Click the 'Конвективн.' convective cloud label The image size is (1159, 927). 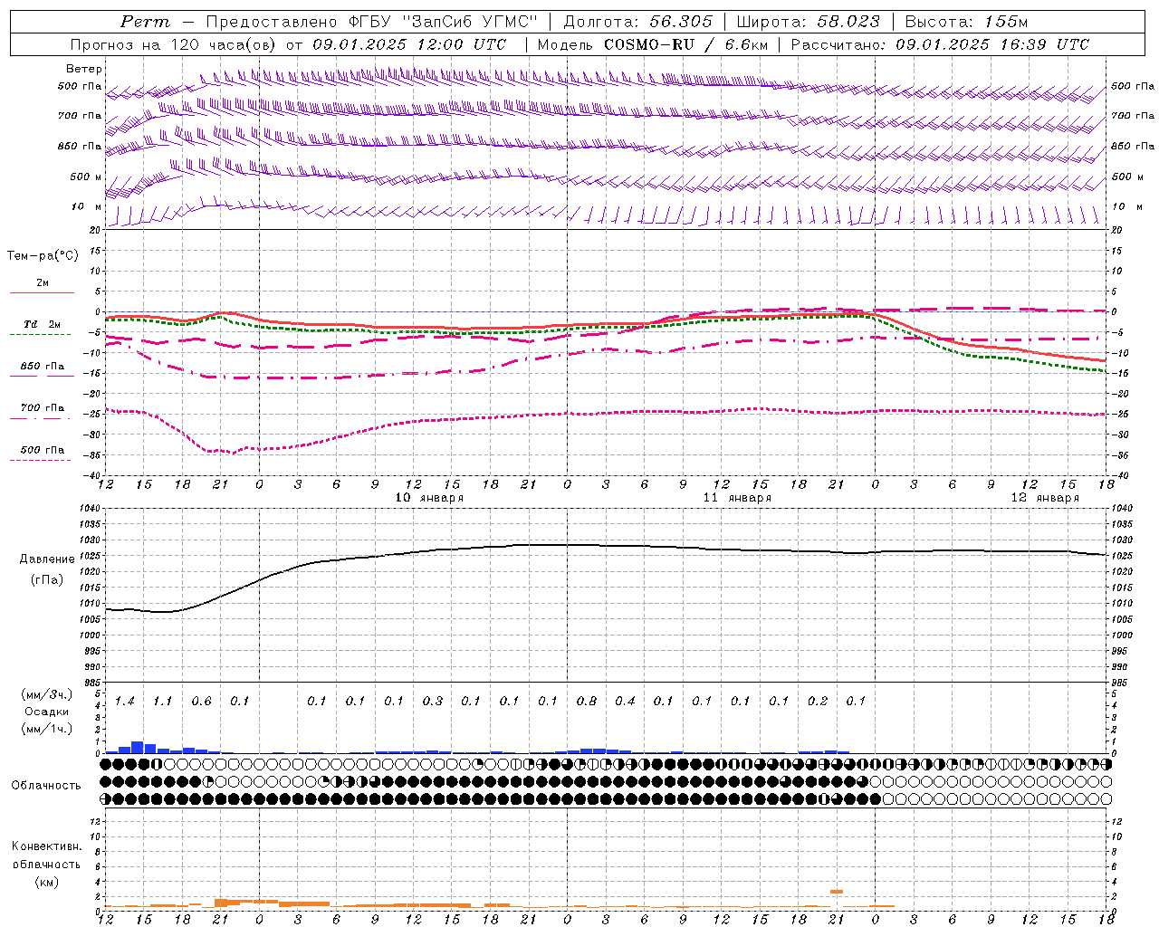(47, 846)
